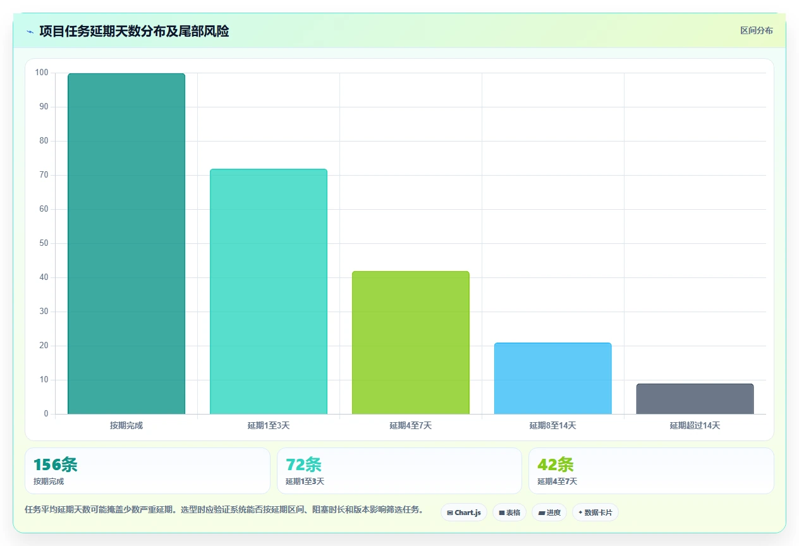Image resolution: width=799 pixels, height=546 pixels.
Task: Click the 延期1至3天 x-axis label
Action: [269, 425]
